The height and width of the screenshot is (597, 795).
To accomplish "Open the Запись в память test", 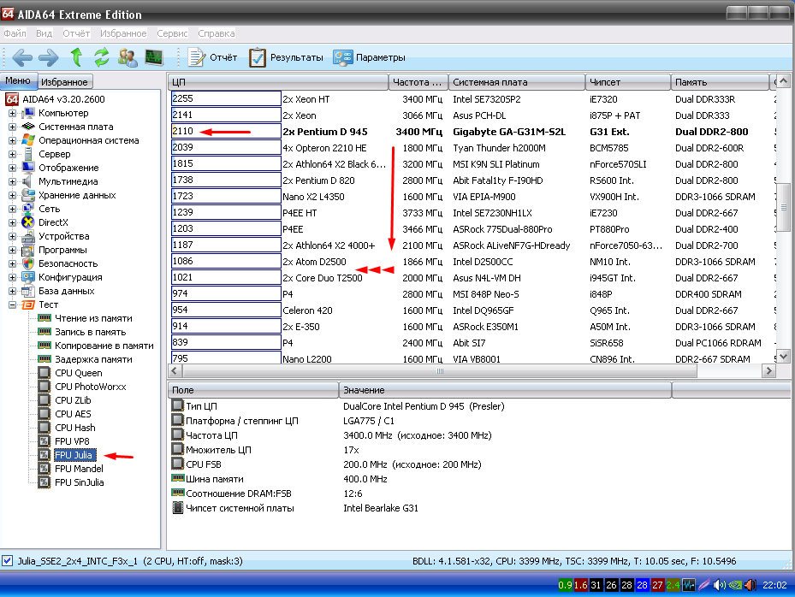I will 83,332.
